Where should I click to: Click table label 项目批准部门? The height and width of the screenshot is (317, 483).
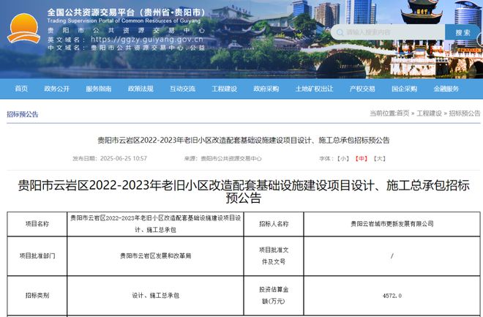coord(37,256)
